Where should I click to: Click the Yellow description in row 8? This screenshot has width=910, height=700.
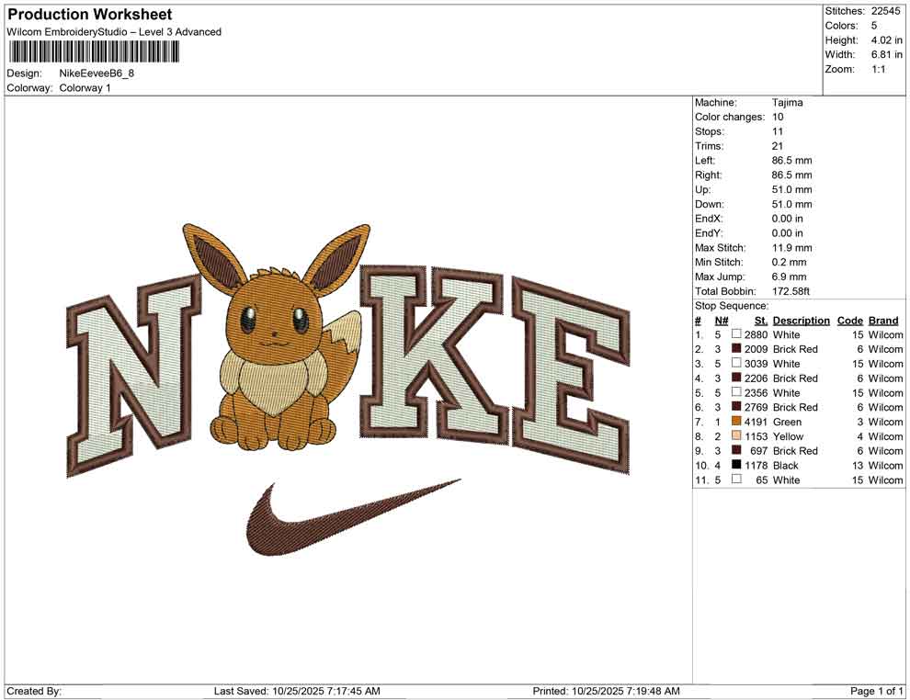(788, 436)
